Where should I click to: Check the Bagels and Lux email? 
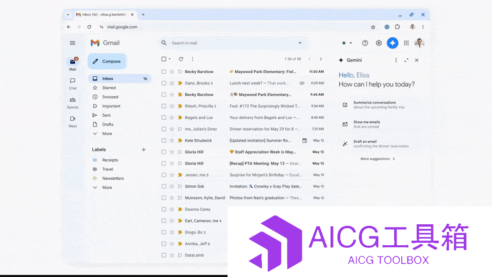pos(164,117)
